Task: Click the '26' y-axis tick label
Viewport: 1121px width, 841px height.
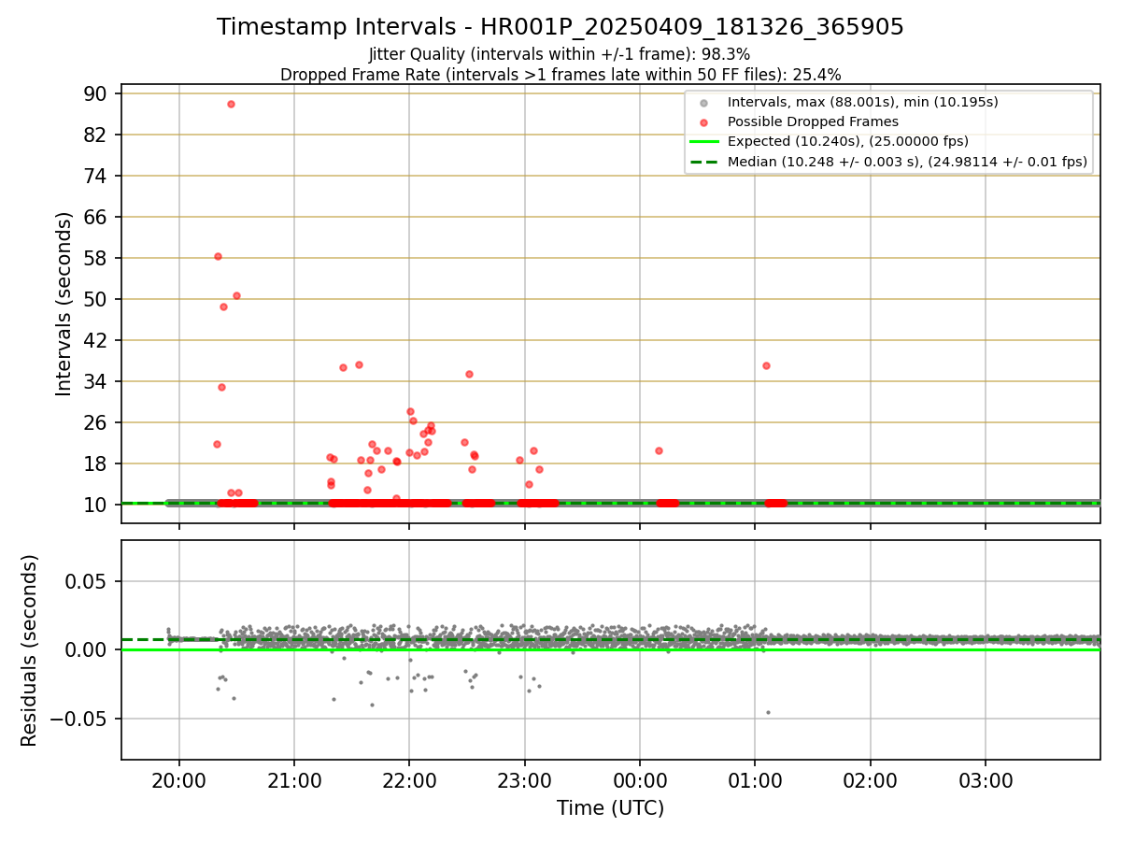Action: point(97,422)
